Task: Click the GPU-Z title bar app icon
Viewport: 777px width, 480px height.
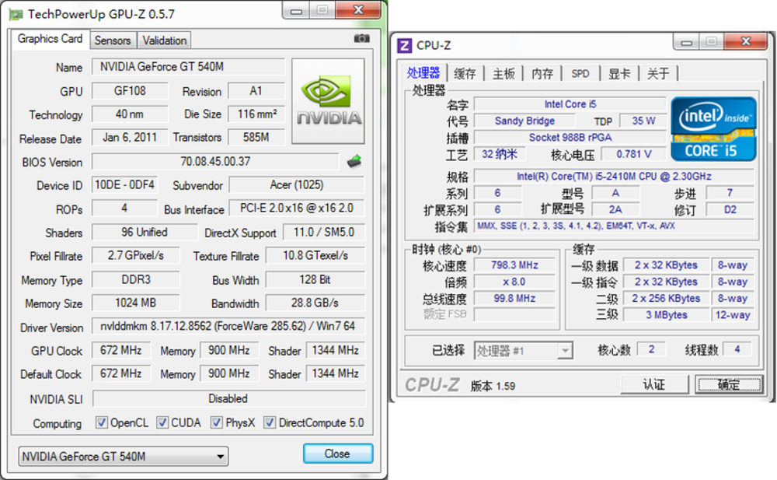Action: pyautogui.click(x=16, y=14)
